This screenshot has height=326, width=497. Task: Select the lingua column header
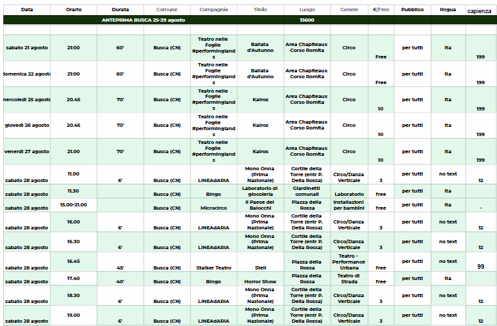448,10
